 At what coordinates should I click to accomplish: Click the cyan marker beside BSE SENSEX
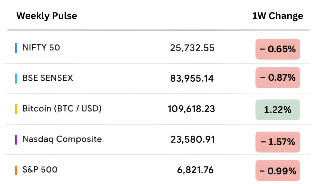coord(16,78)
